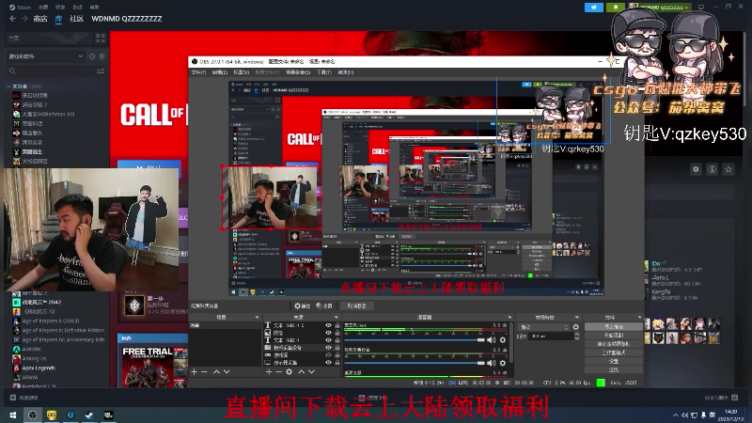Open game manage gear icon in Steam
Screen dimensions: 752x423
(x=696, y=169)
